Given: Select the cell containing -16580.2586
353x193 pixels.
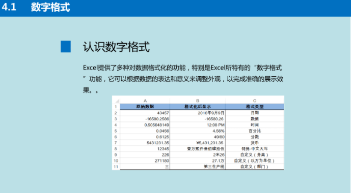Looking at the screenshot, I should click(x=145, y=119).
